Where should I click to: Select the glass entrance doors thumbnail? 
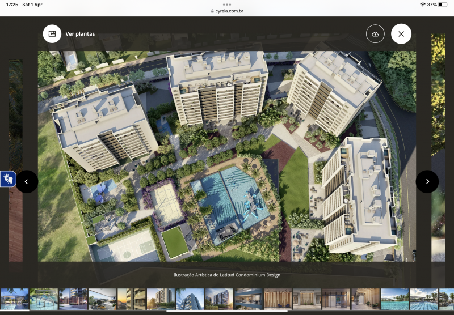point(336,299)
